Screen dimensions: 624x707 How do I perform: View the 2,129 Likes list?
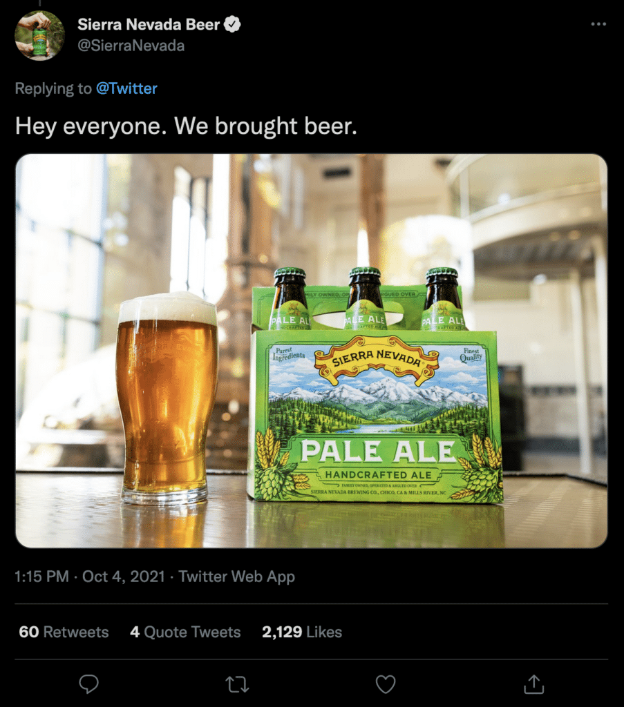302,632
